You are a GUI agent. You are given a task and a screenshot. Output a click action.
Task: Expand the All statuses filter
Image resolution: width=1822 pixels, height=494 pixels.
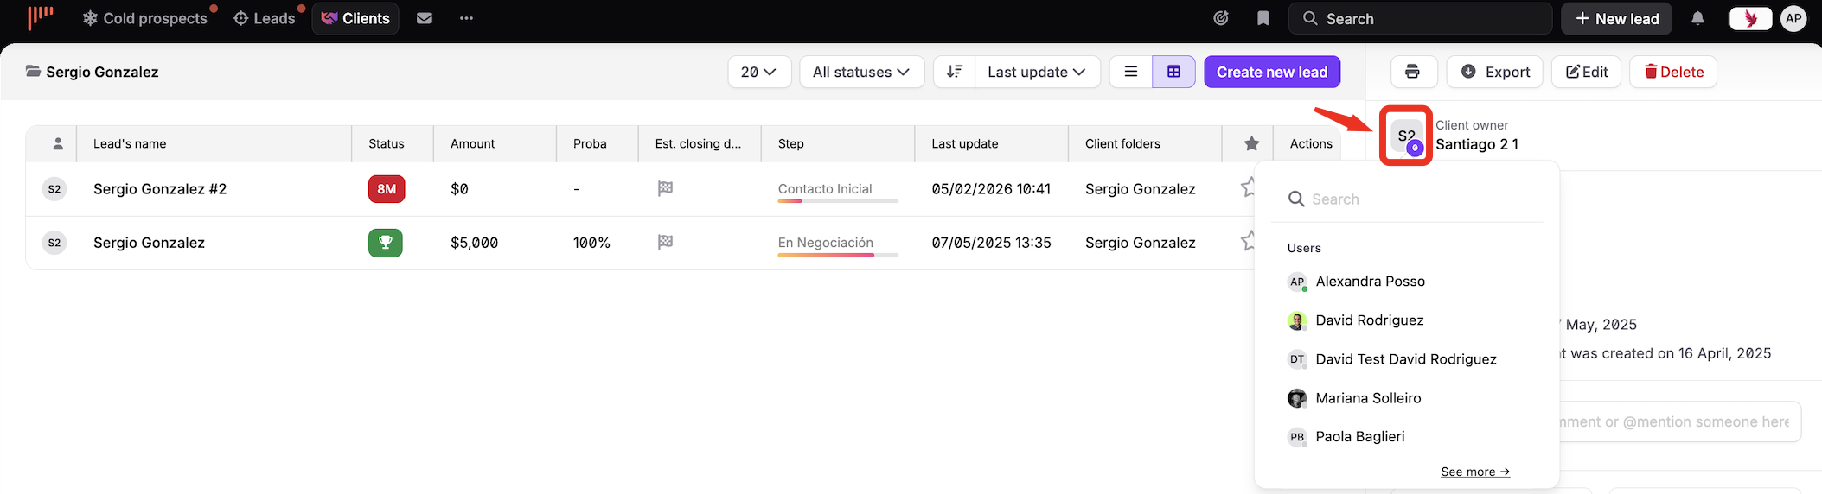pos(861,72)
